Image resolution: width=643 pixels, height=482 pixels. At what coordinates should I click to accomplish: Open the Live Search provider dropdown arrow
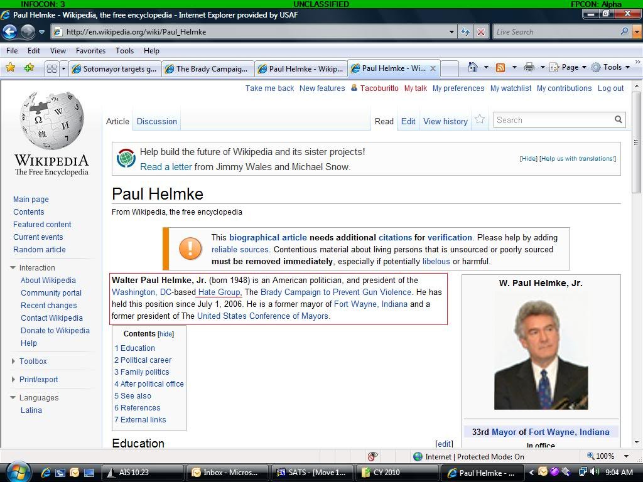[637, 31]
